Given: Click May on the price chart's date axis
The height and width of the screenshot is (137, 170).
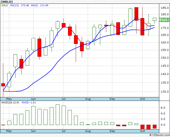Looking at the screenshot, I should click(9, 99).
